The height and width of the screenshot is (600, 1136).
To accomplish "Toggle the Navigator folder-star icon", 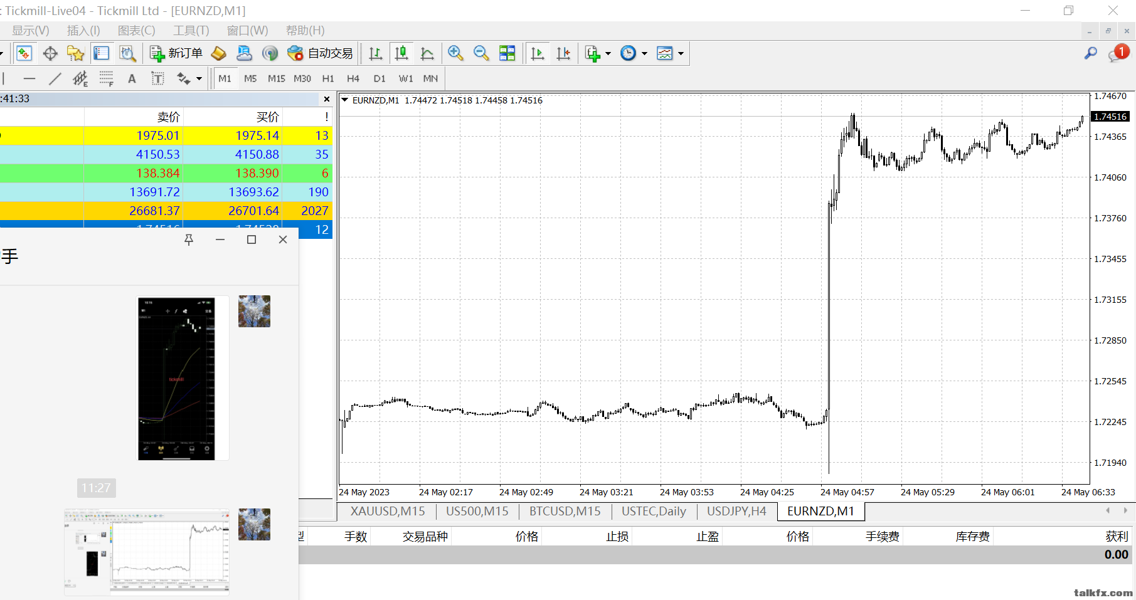I will pos(76,53).
